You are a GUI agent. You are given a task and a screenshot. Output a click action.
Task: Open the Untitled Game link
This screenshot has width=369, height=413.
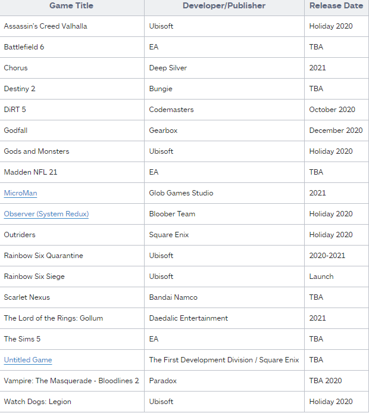coord(28,360)
